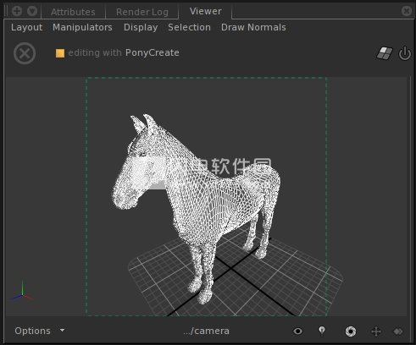
Task: Open the Draw Normals menu
Action: click(x=253, y=27)
